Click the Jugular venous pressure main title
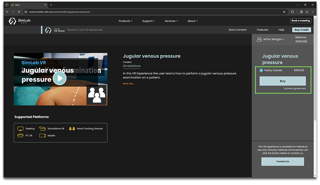 tap(151, 56)
